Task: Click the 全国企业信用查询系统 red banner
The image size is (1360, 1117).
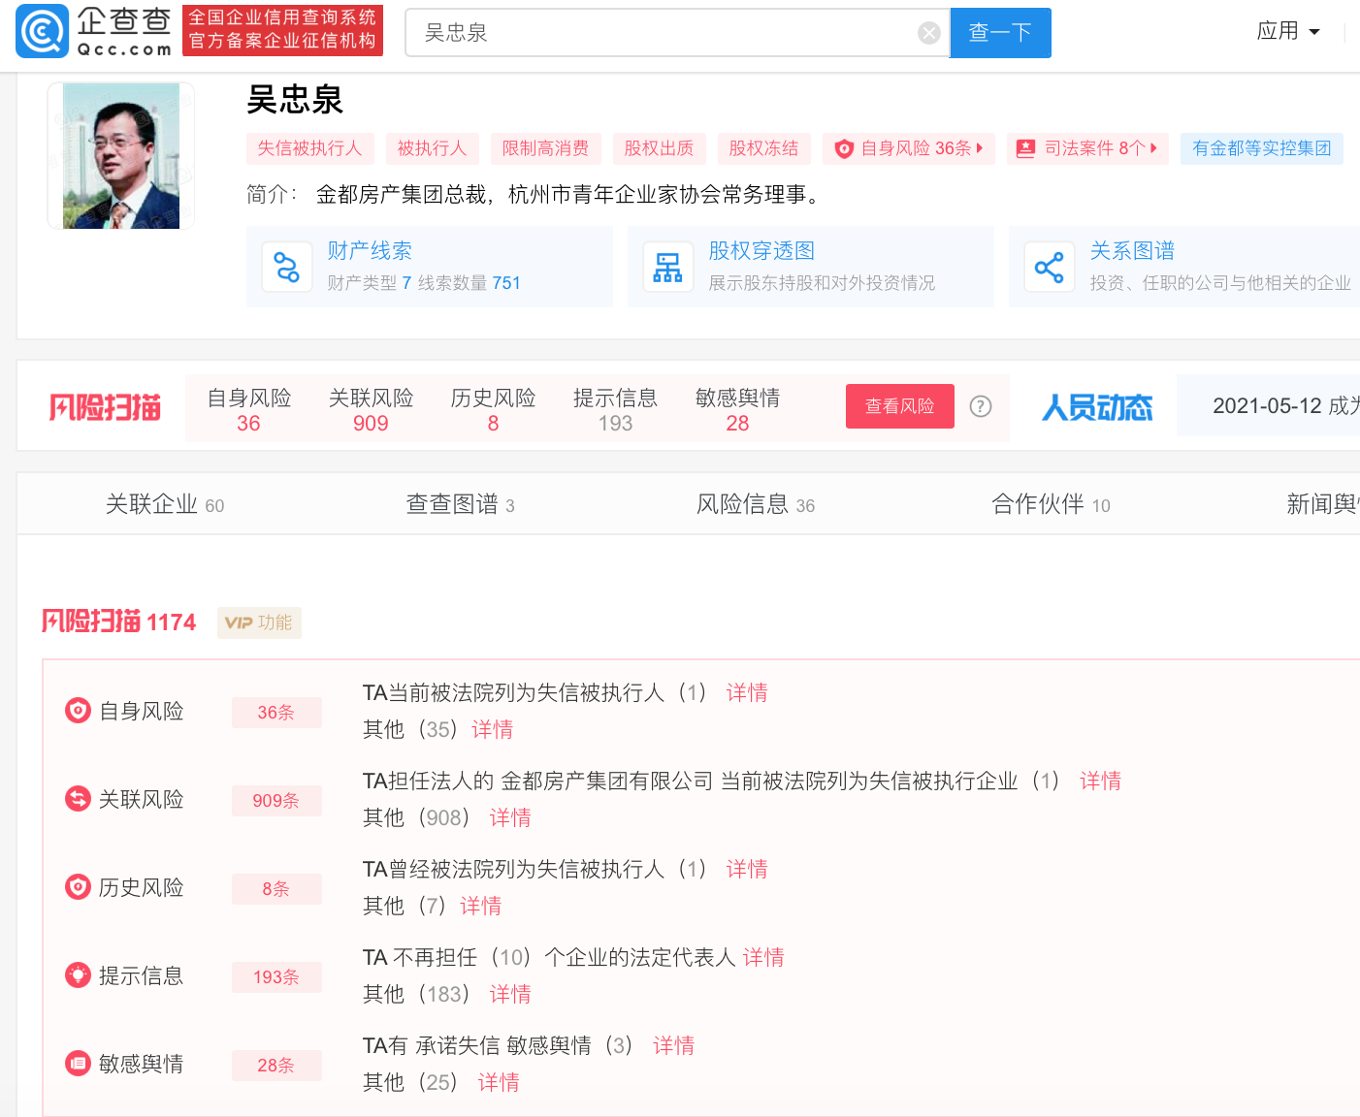Action: point(282,30)
